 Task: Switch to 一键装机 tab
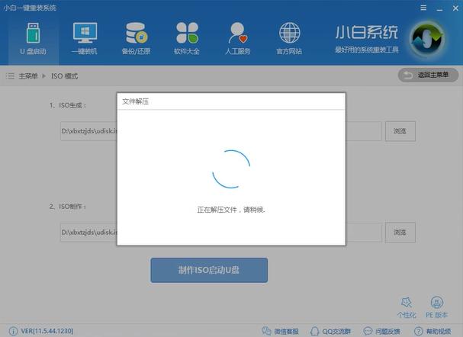click(85, 38)
